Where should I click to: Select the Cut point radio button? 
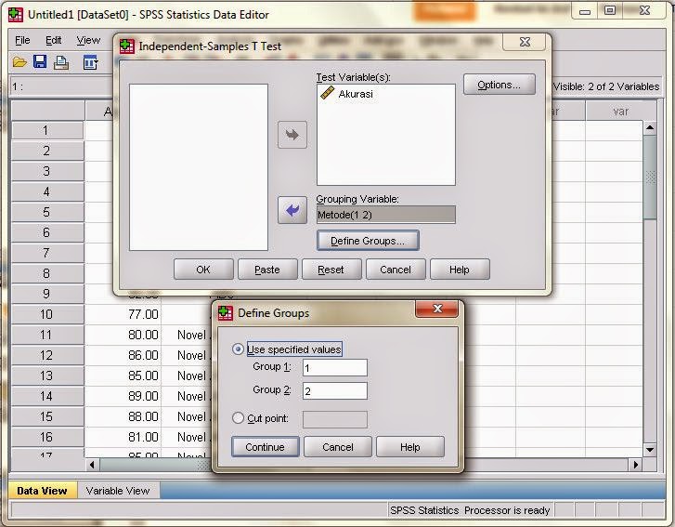pyautogui.click(x=238, y=417)
